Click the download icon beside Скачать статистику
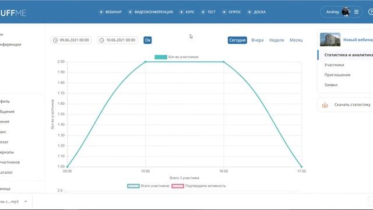 point(325,105)
